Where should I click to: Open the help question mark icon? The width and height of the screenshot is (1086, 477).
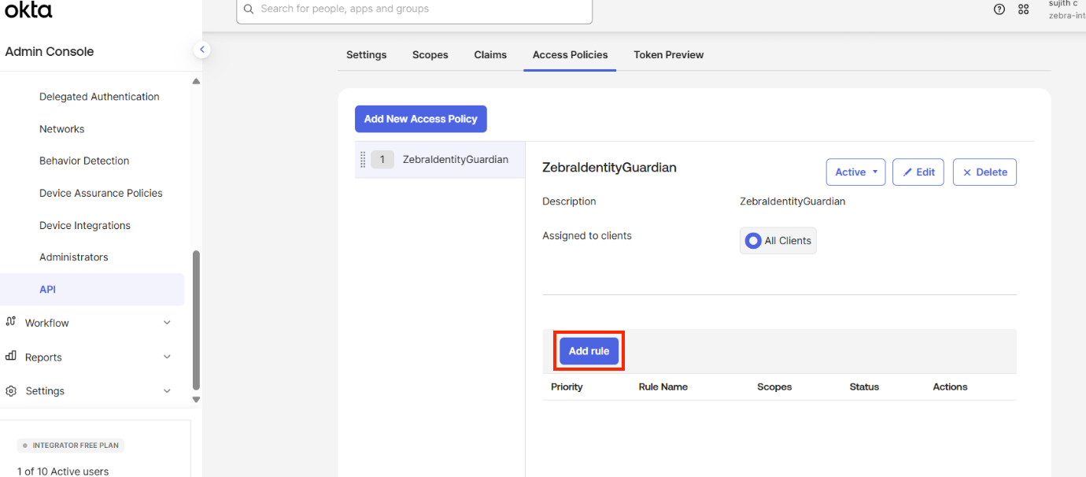click(999, 9)
